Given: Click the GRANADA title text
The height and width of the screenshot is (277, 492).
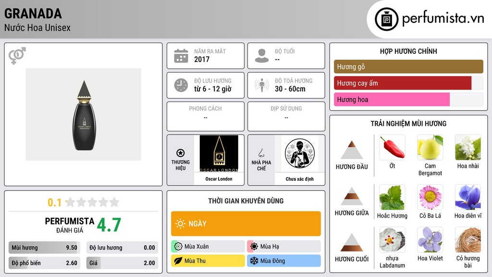Looking at the screenshot, I should [33, 13].
